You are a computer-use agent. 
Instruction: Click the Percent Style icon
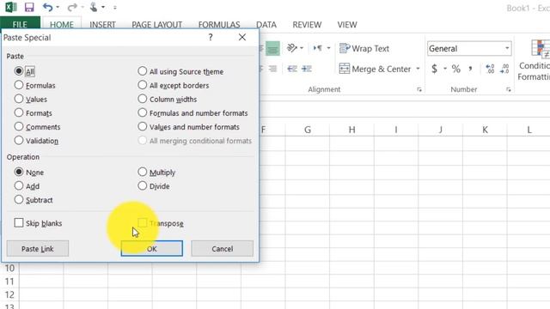coord(455,69)
